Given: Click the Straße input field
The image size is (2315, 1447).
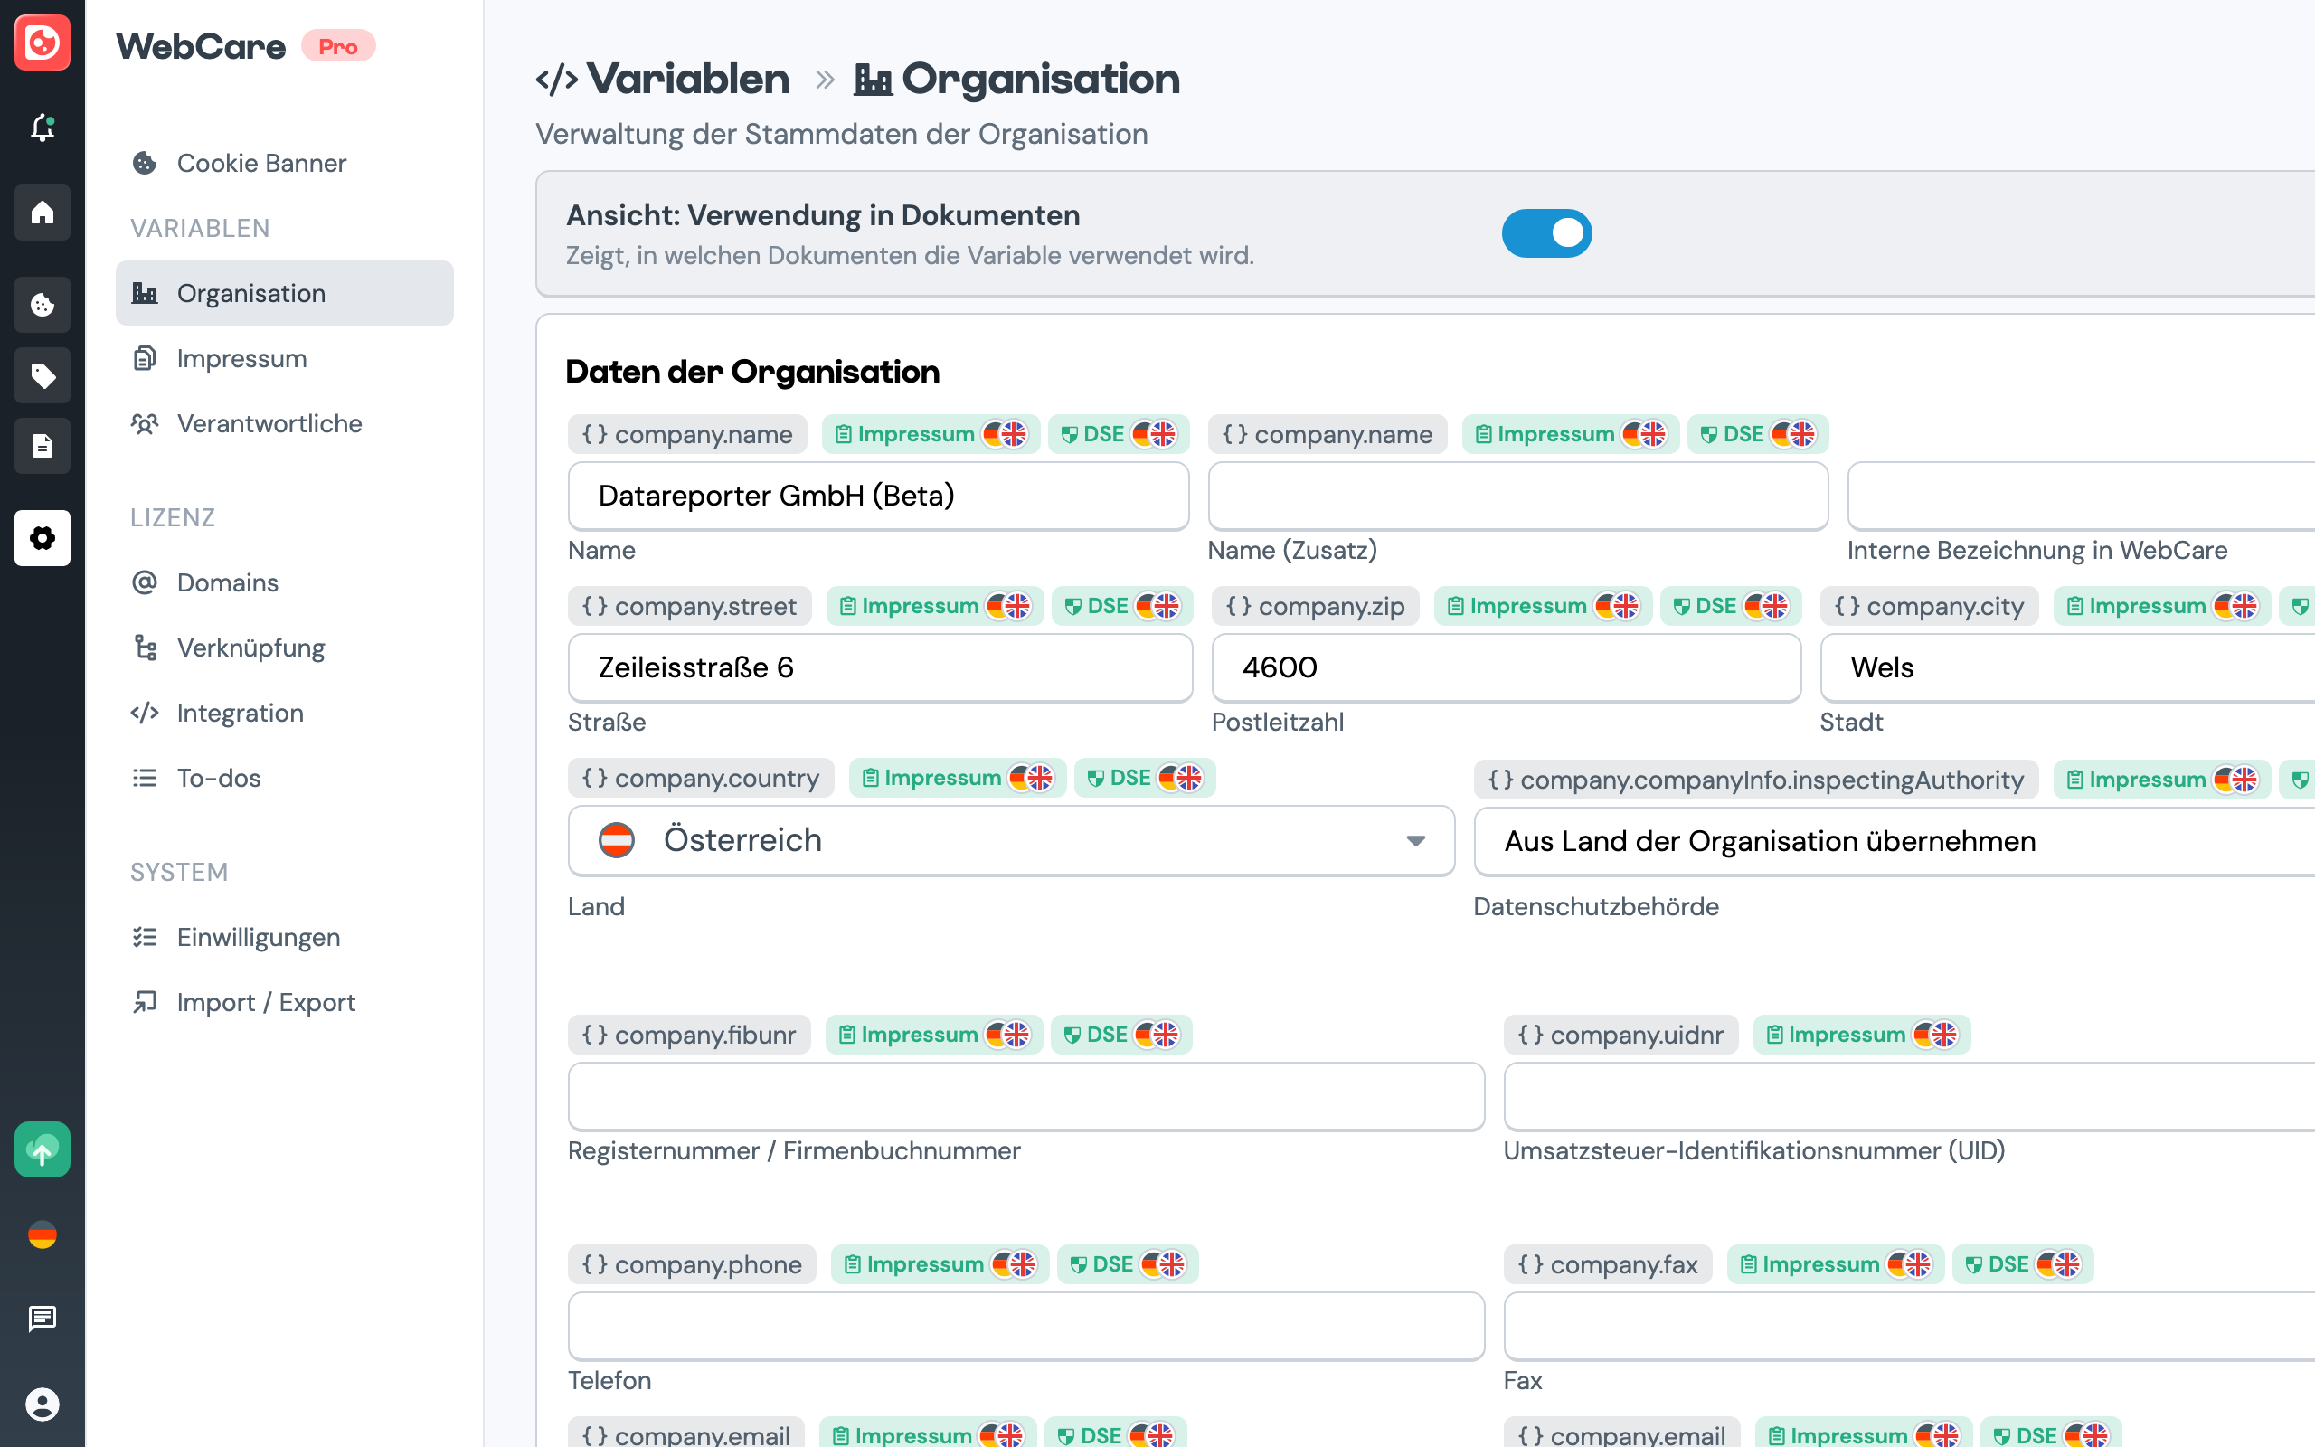Looking at the screenshot, I should (x=879, y=667).
